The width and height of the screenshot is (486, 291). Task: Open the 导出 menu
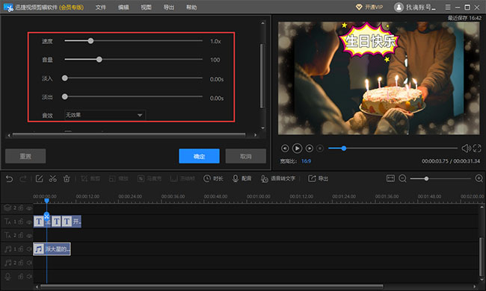169,7
